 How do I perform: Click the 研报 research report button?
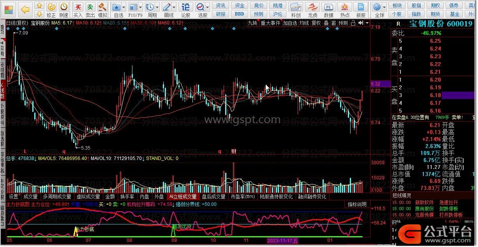point(221,14)
